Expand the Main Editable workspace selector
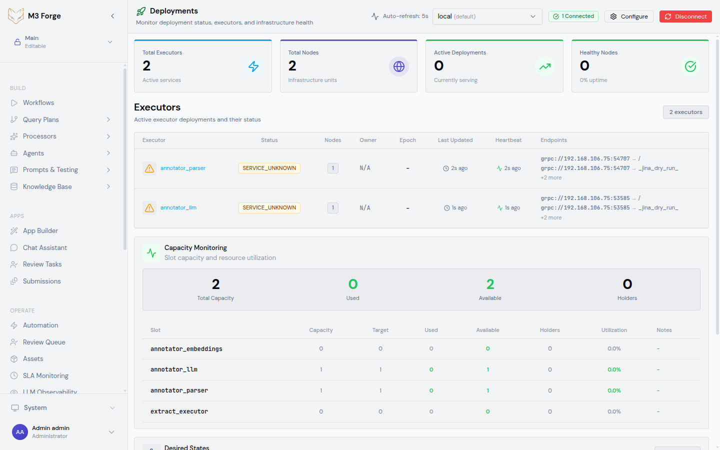 (62, 41)
